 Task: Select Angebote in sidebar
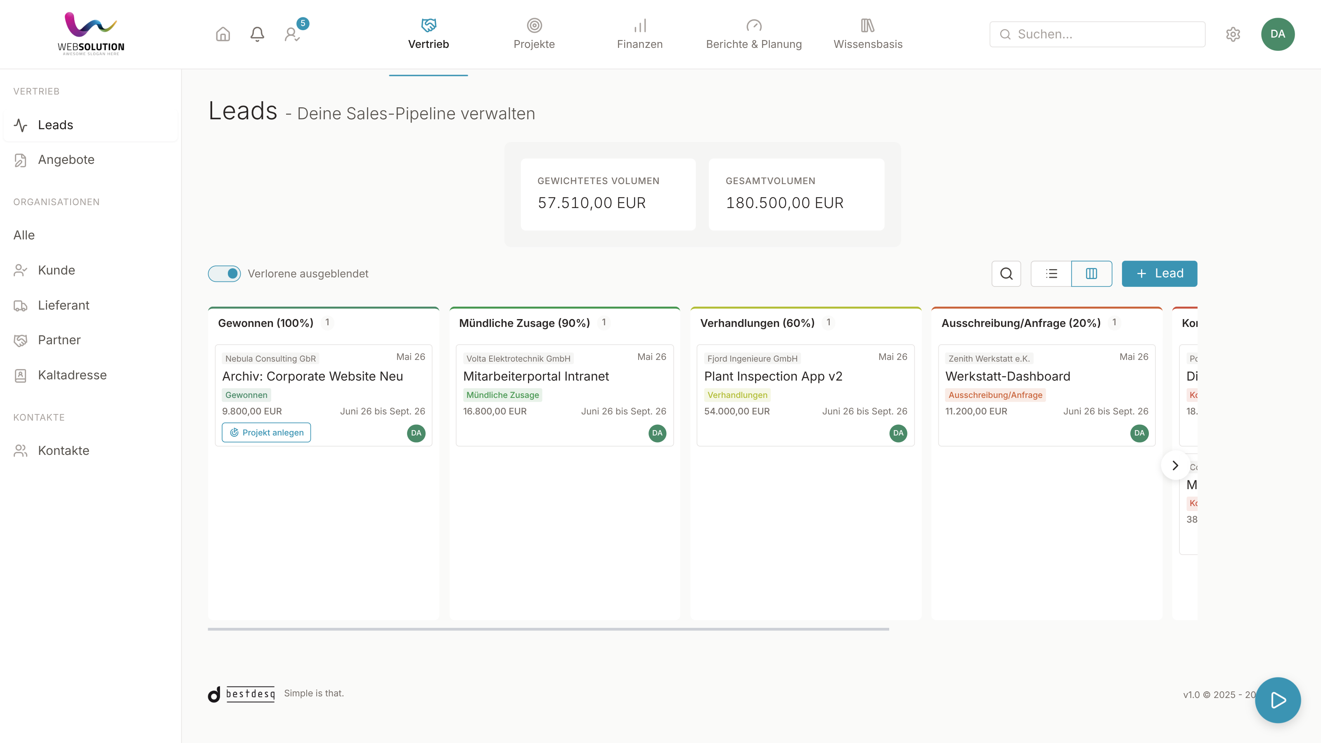click(x=91, y=160)
